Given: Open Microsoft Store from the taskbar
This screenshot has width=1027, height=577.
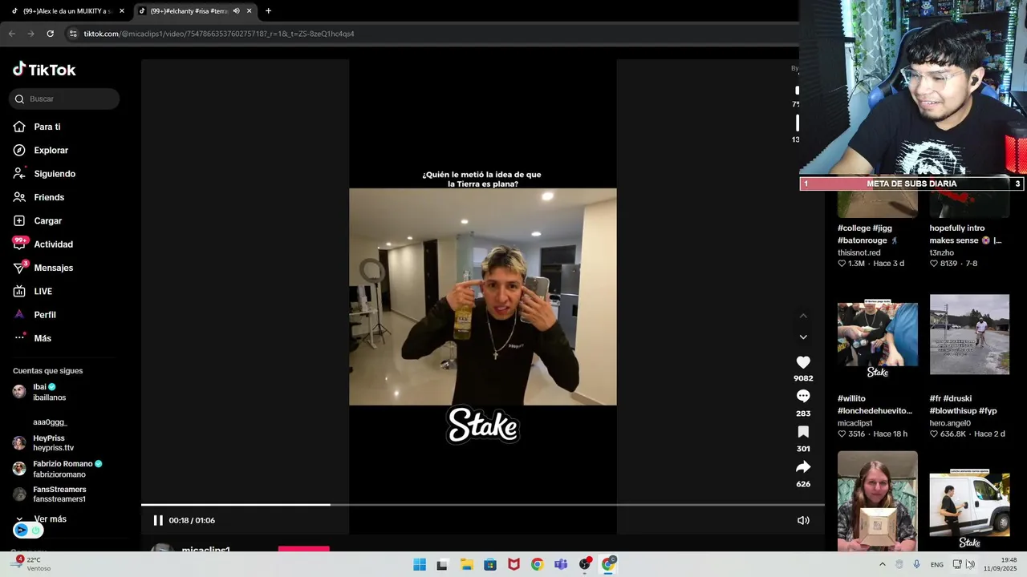Looking at the screenshot, I should pos(490,564).
